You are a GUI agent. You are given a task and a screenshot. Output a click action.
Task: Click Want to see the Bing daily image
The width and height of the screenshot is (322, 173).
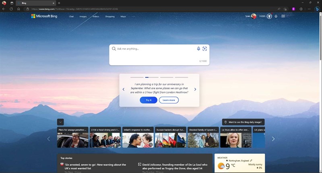(x=243, y=122)
